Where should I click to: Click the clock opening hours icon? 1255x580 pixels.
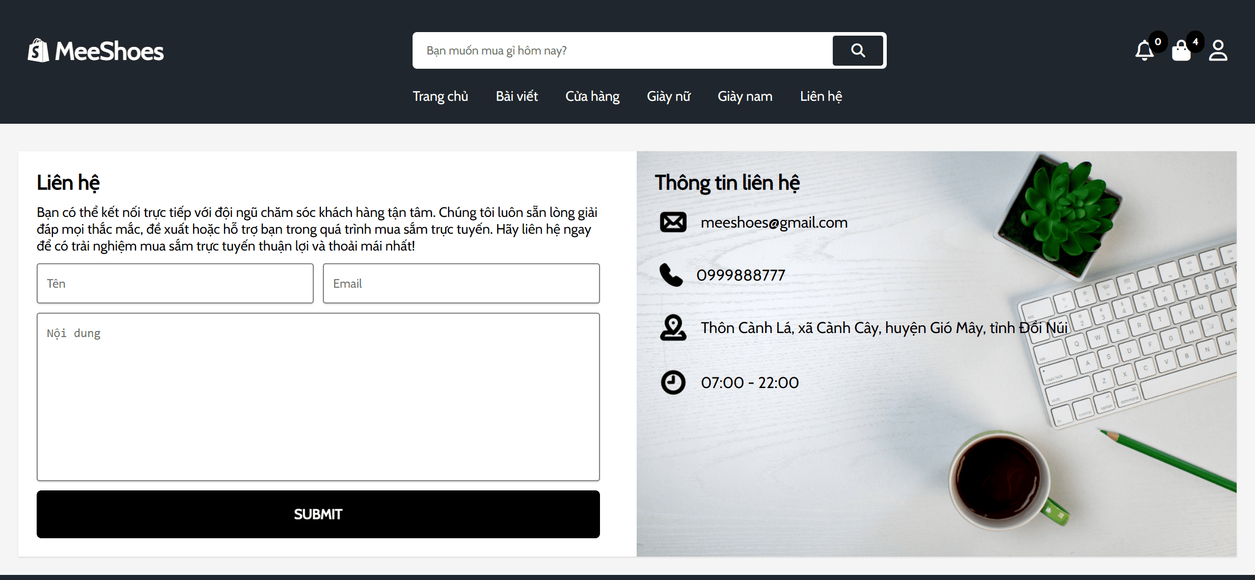(673, 382)
